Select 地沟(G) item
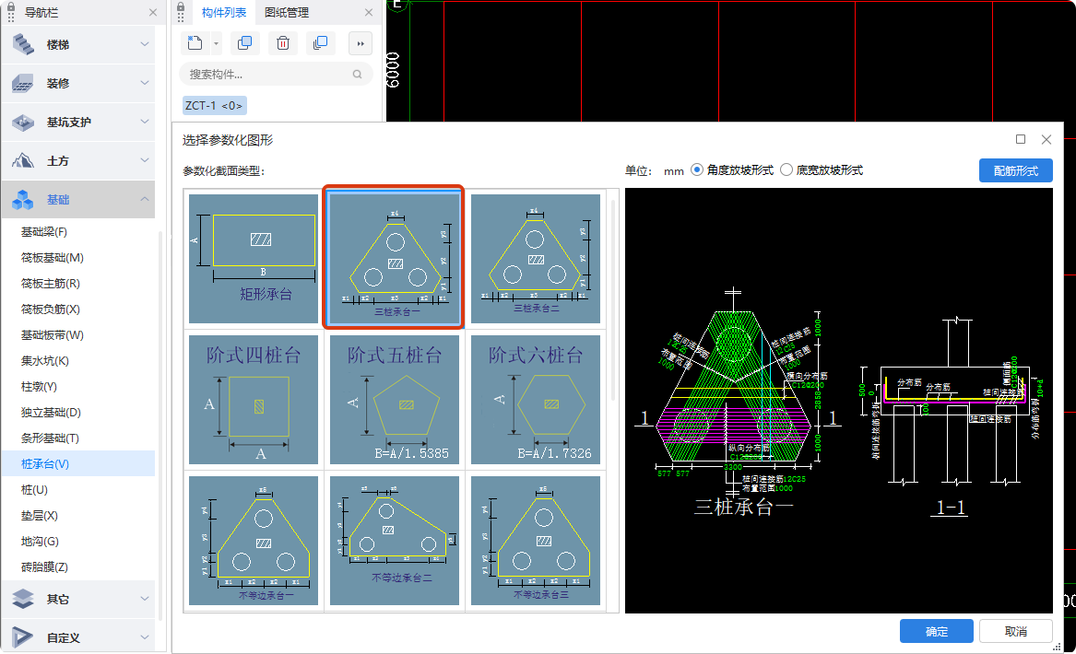 click(x=78, y=542)
